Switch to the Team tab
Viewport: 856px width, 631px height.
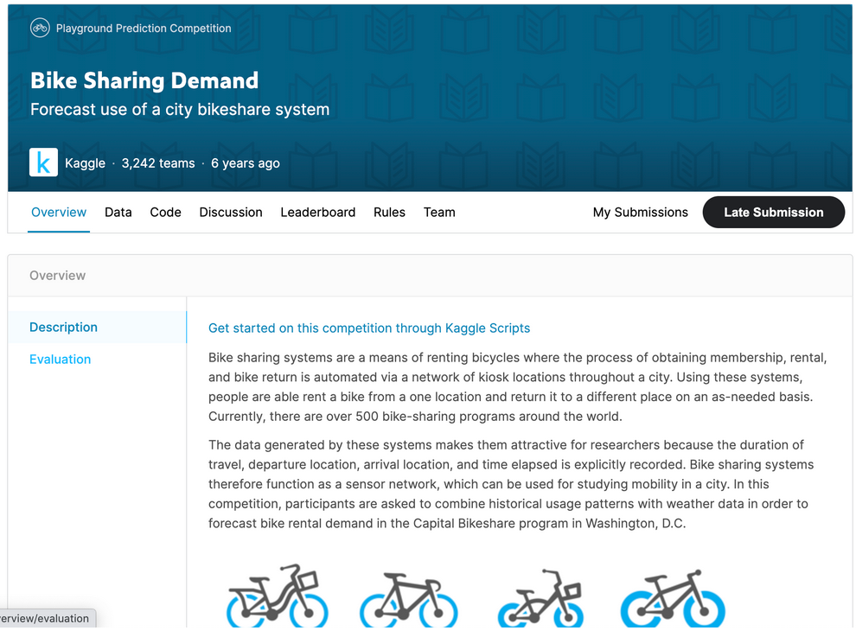click(439, 212)
